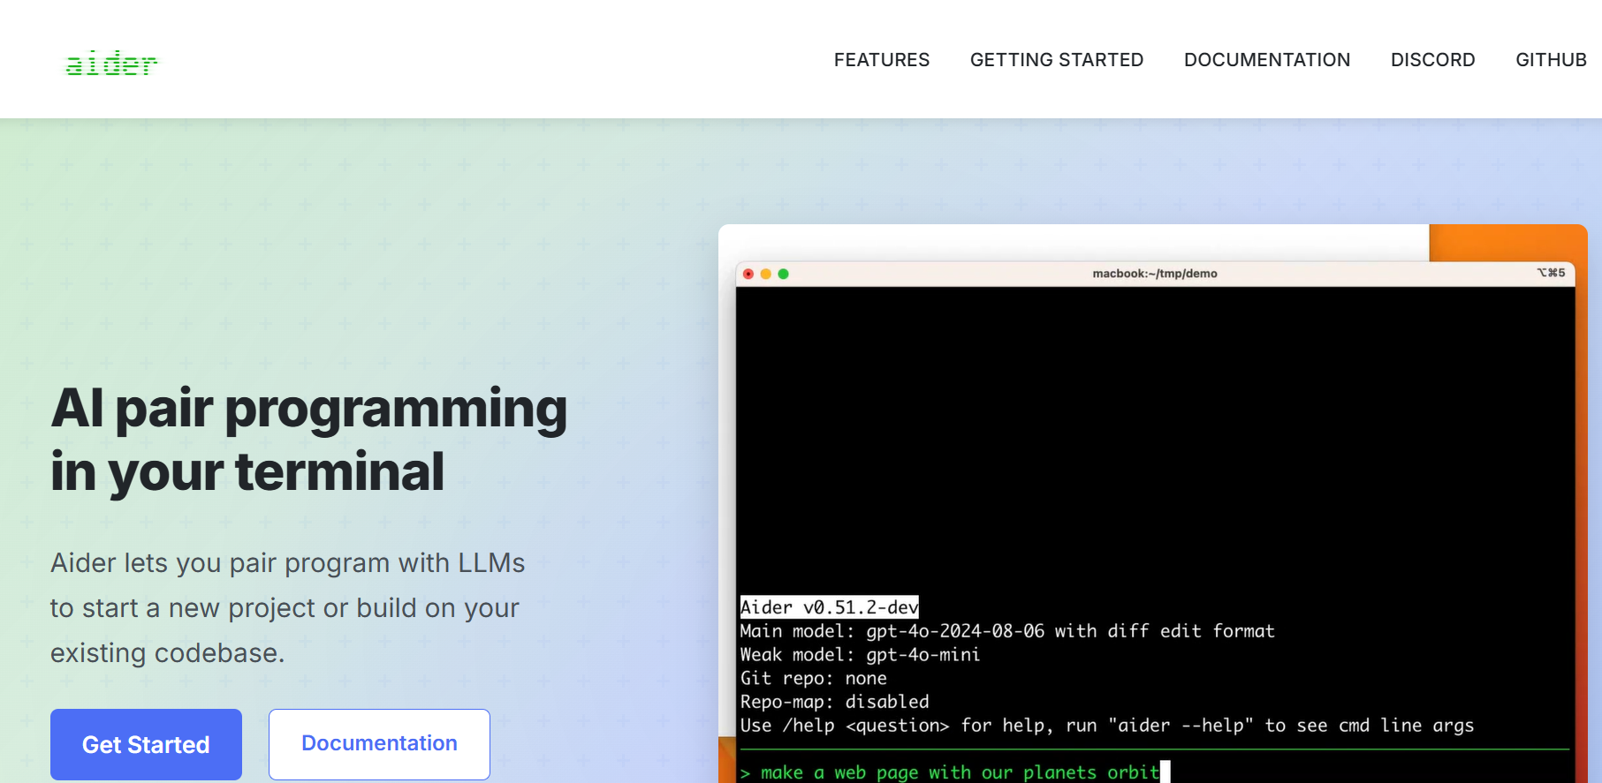The width and height of the screenshot is (1602, 783).
Task: Click the red dot in terminal demo
Action: 748,274
